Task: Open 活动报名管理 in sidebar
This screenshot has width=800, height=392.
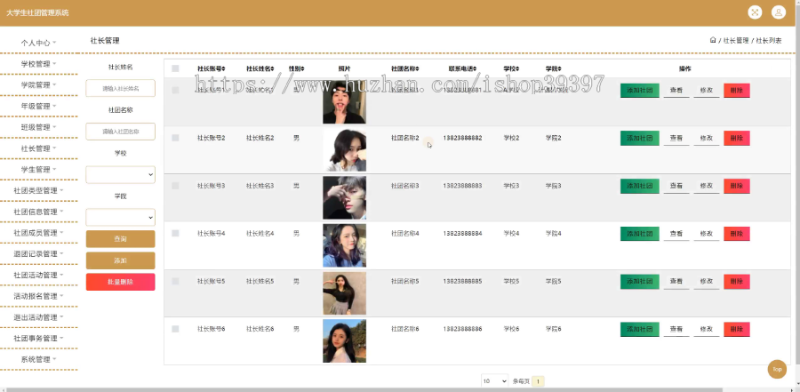Action: tap(39, 296)
